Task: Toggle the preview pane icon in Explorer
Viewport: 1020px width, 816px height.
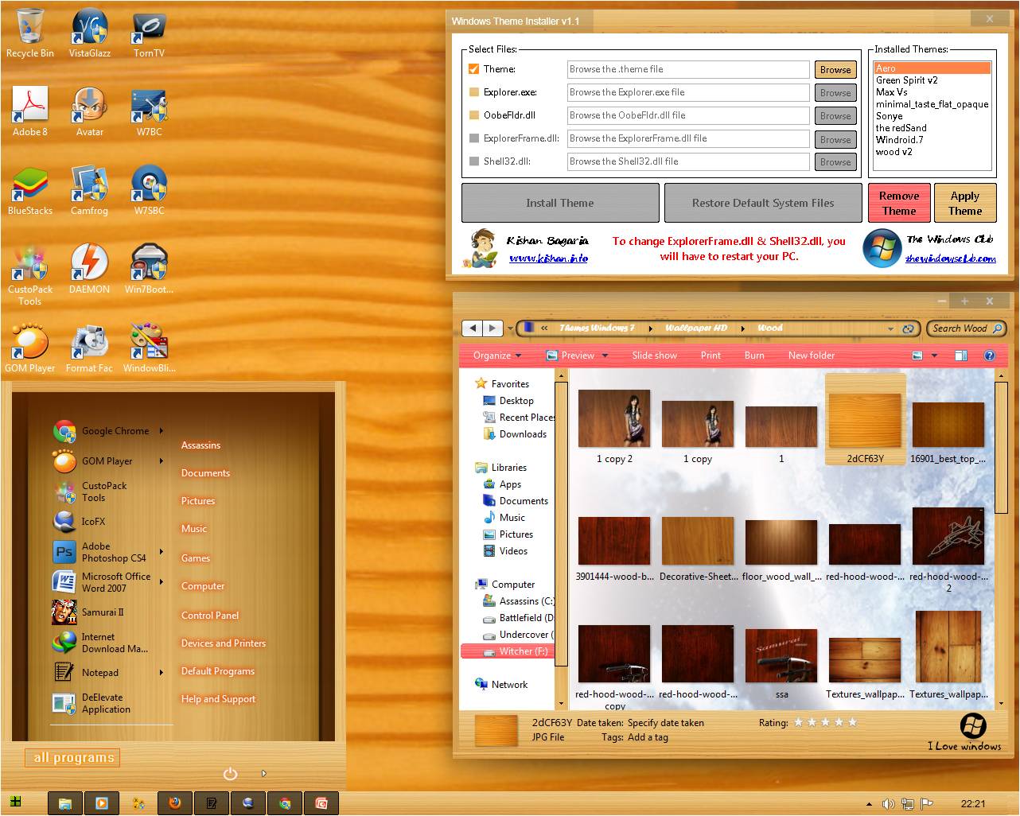Action: pyautogui.click(x=960, y=356)
